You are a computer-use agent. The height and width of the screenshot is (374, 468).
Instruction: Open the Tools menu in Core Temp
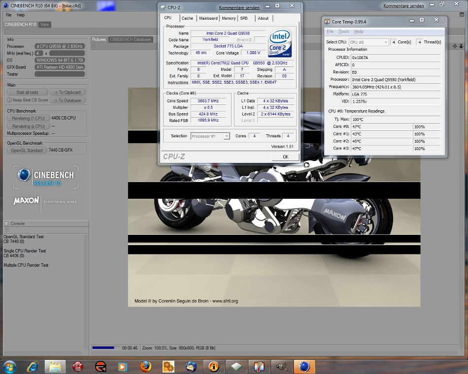[344, 31]
